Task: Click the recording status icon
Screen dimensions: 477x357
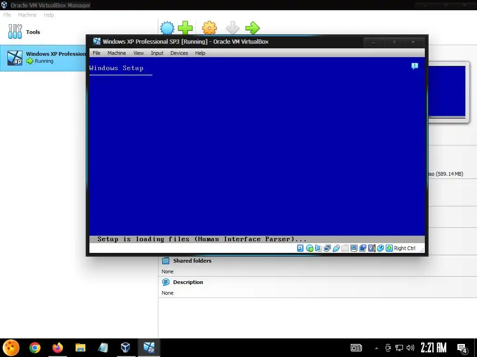Action: pyautogui.click(x=362, y=248)
